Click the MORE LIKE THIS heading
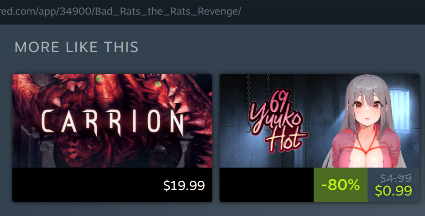This screenshot has width=425, height=216. coord(76,47)
